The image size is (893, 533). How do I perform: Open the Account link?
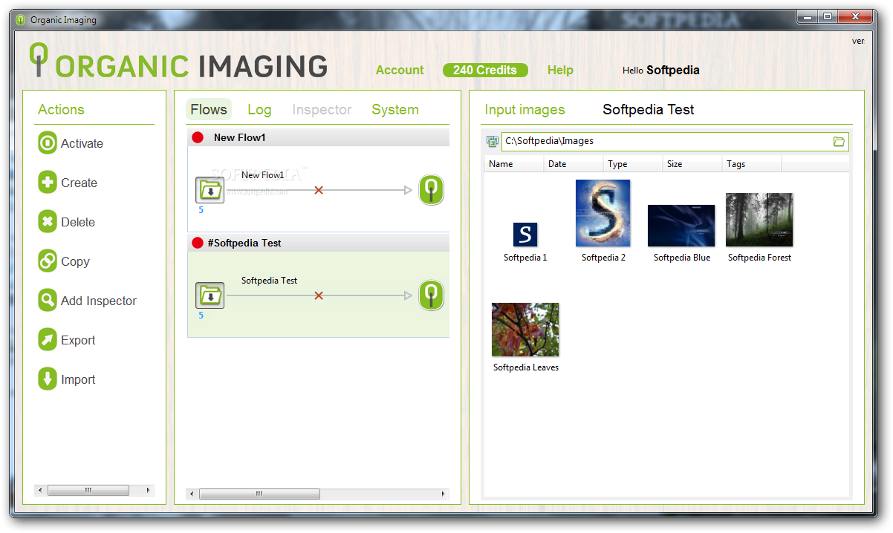tap(400, 71)
